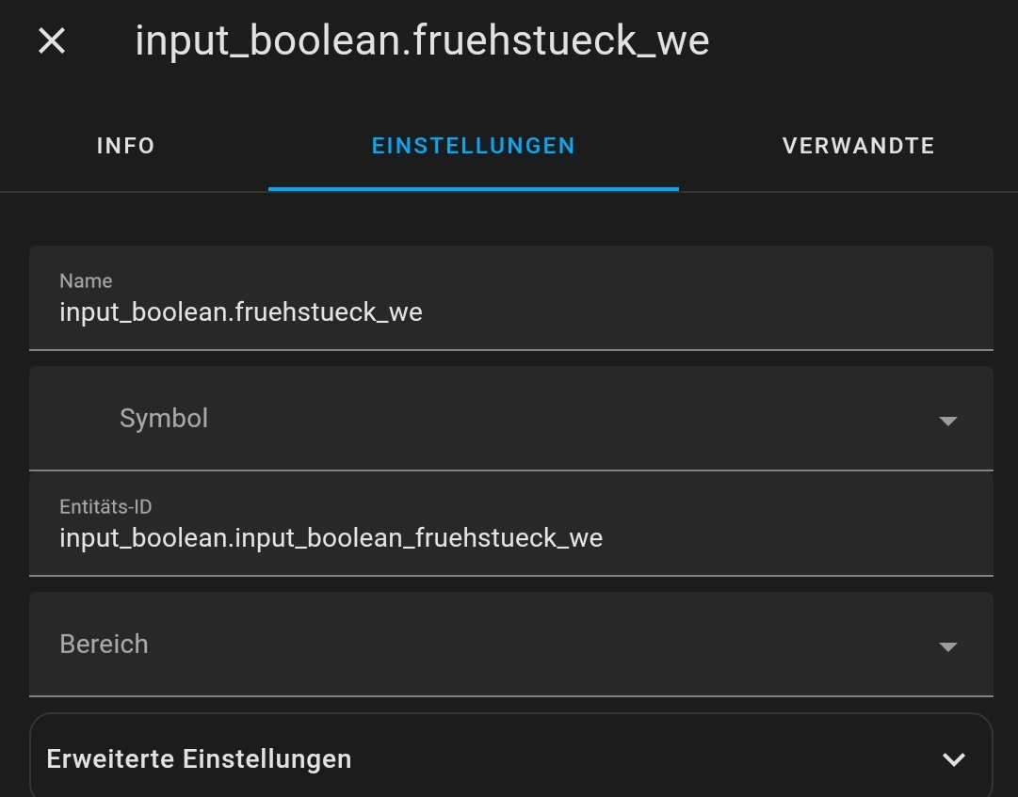Screen dimensions: 1018x797
Task: Click the empty icon slot left of Symbol
Action: [x=75, y=418]
